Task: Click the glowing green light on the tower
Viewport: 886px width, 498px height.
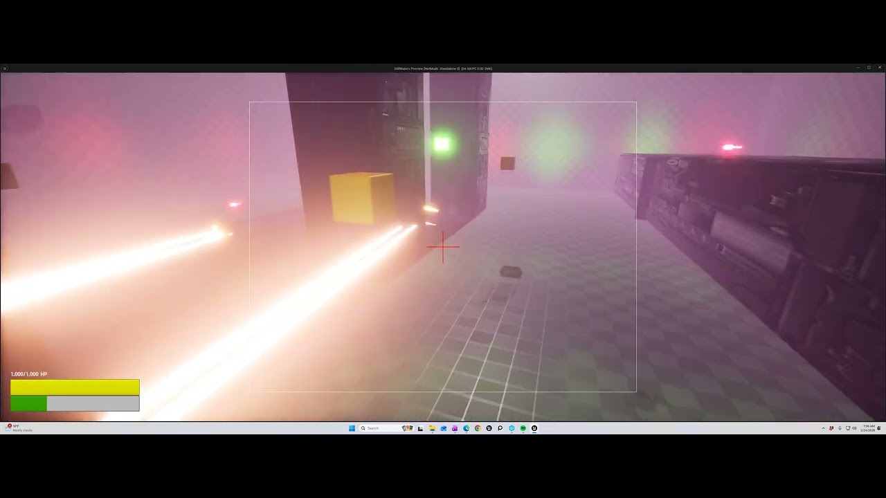Action: pyautogui.click(x=442, y=144)
